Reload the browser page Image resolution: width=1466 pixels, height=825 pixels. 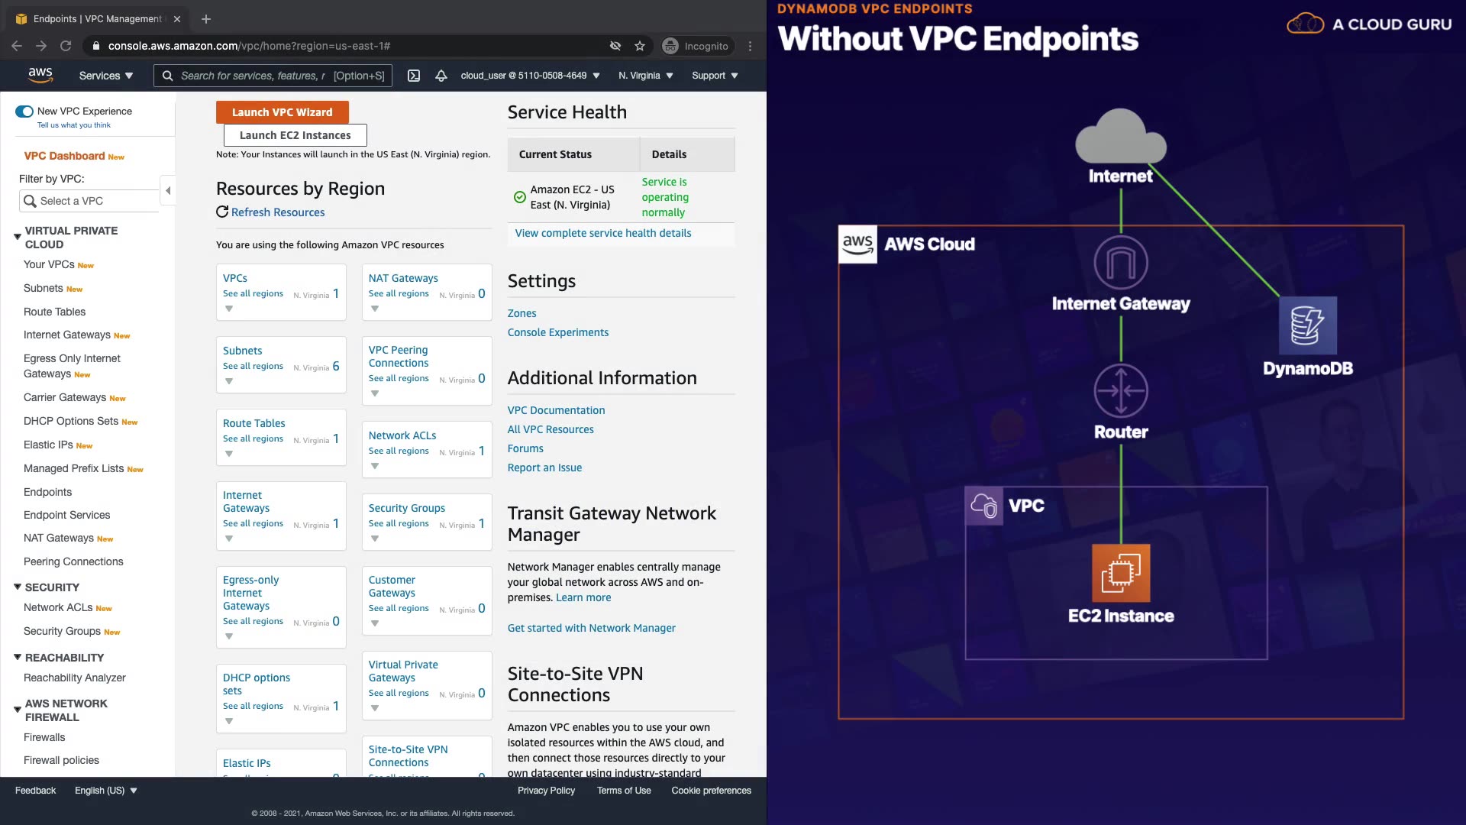coord(66,46)
